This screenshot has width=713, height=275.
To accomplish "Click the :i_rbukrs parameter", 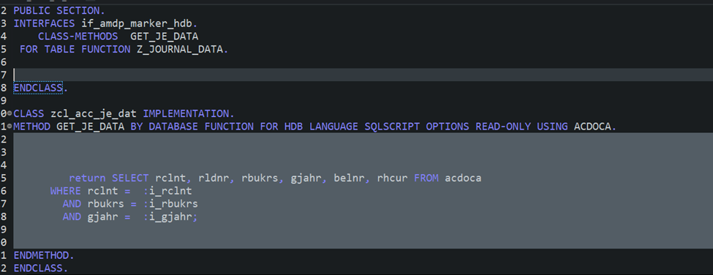I will click(170, 203).
